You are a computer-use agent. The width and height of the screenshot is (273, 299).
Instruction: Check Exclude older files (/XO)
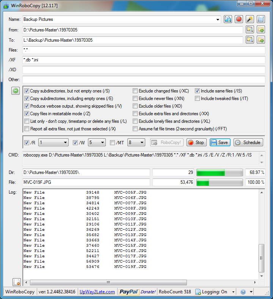tap(135, 106)
